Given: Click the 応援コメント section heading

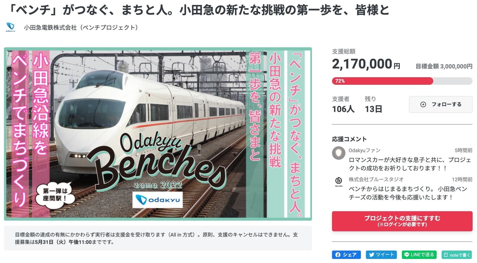Looking at the screenshot, I should [x=349, y=139].
